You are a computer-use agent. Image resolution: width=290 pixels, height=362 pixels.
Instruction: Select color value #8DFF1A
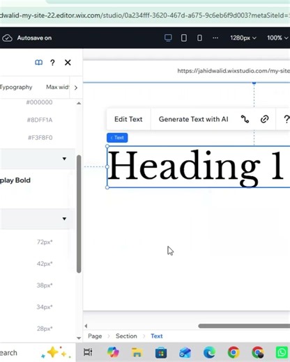click(x=40, y=120)
